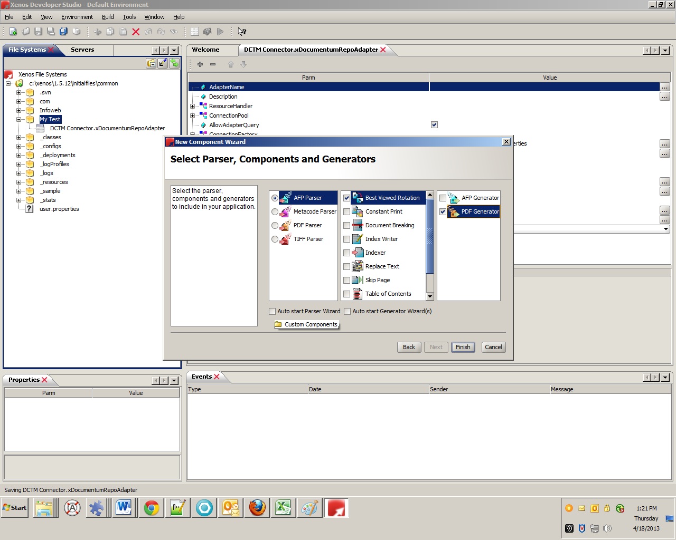Click the Custom Components folder icon

(279, 324)
